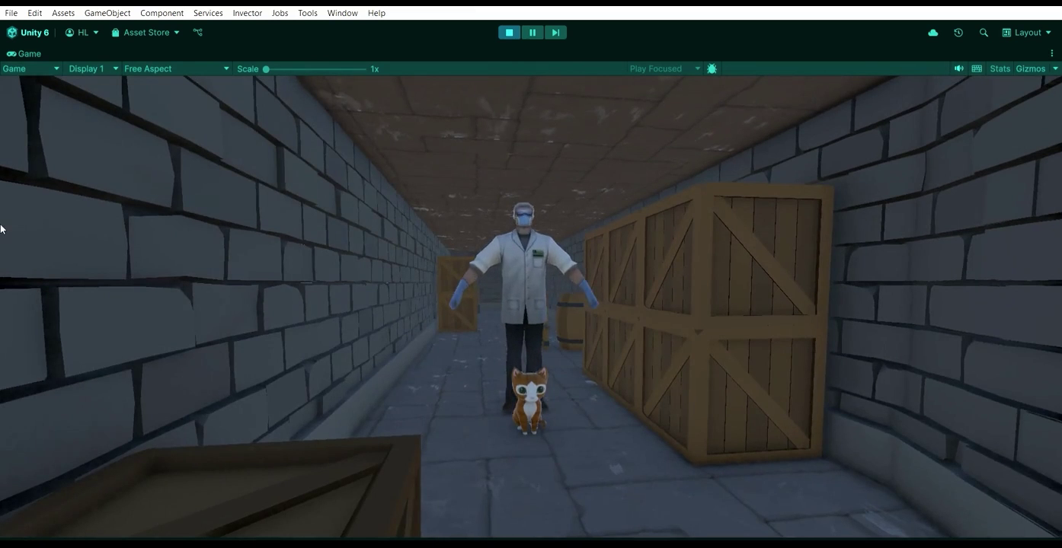
Task: Pause the running game
Action: 533,33
